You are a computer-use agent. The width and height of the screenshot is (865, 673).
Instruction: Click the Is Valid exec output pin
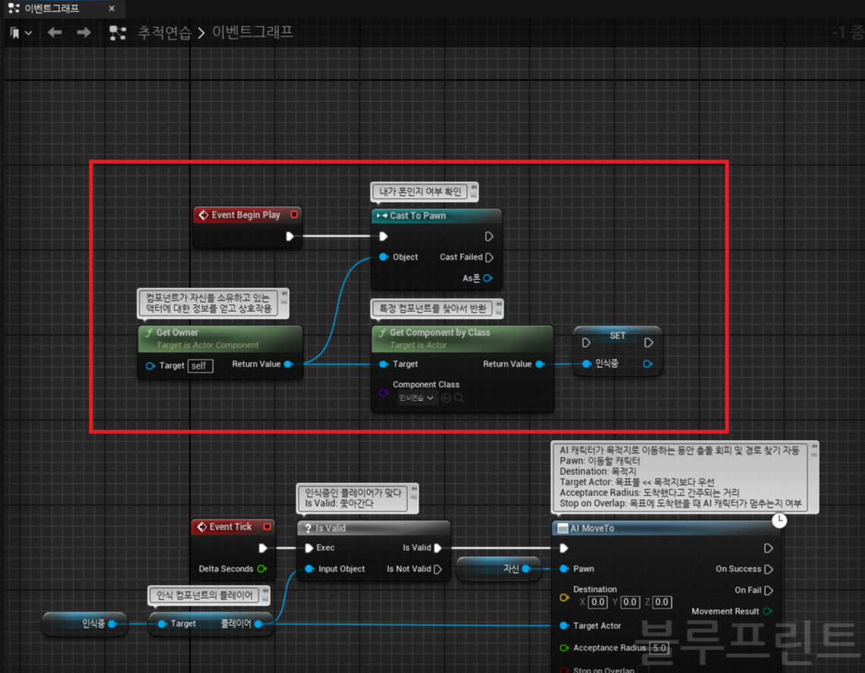coord(438,548)
